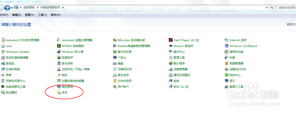296x114 pixels.
Task: Open 性能信息和工具 item
Action: [16, 87]
